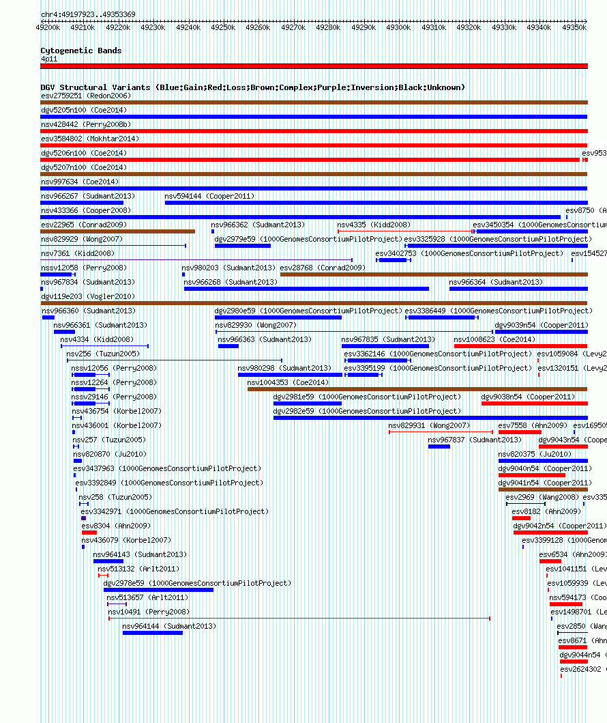Click esv2969 (Wang2008) variant label
Viewport: 607px width, 723px height.
[542, 496]
